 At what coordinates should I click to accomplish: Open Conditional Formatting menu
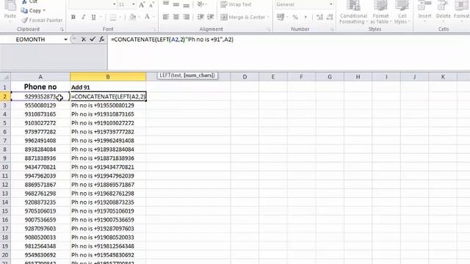click(x=353, y=12)
